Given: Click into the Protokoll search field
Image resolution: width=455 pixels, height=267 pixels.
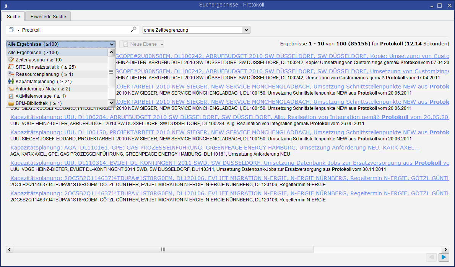Looking at the screenshot, I should tap(75, 30).
